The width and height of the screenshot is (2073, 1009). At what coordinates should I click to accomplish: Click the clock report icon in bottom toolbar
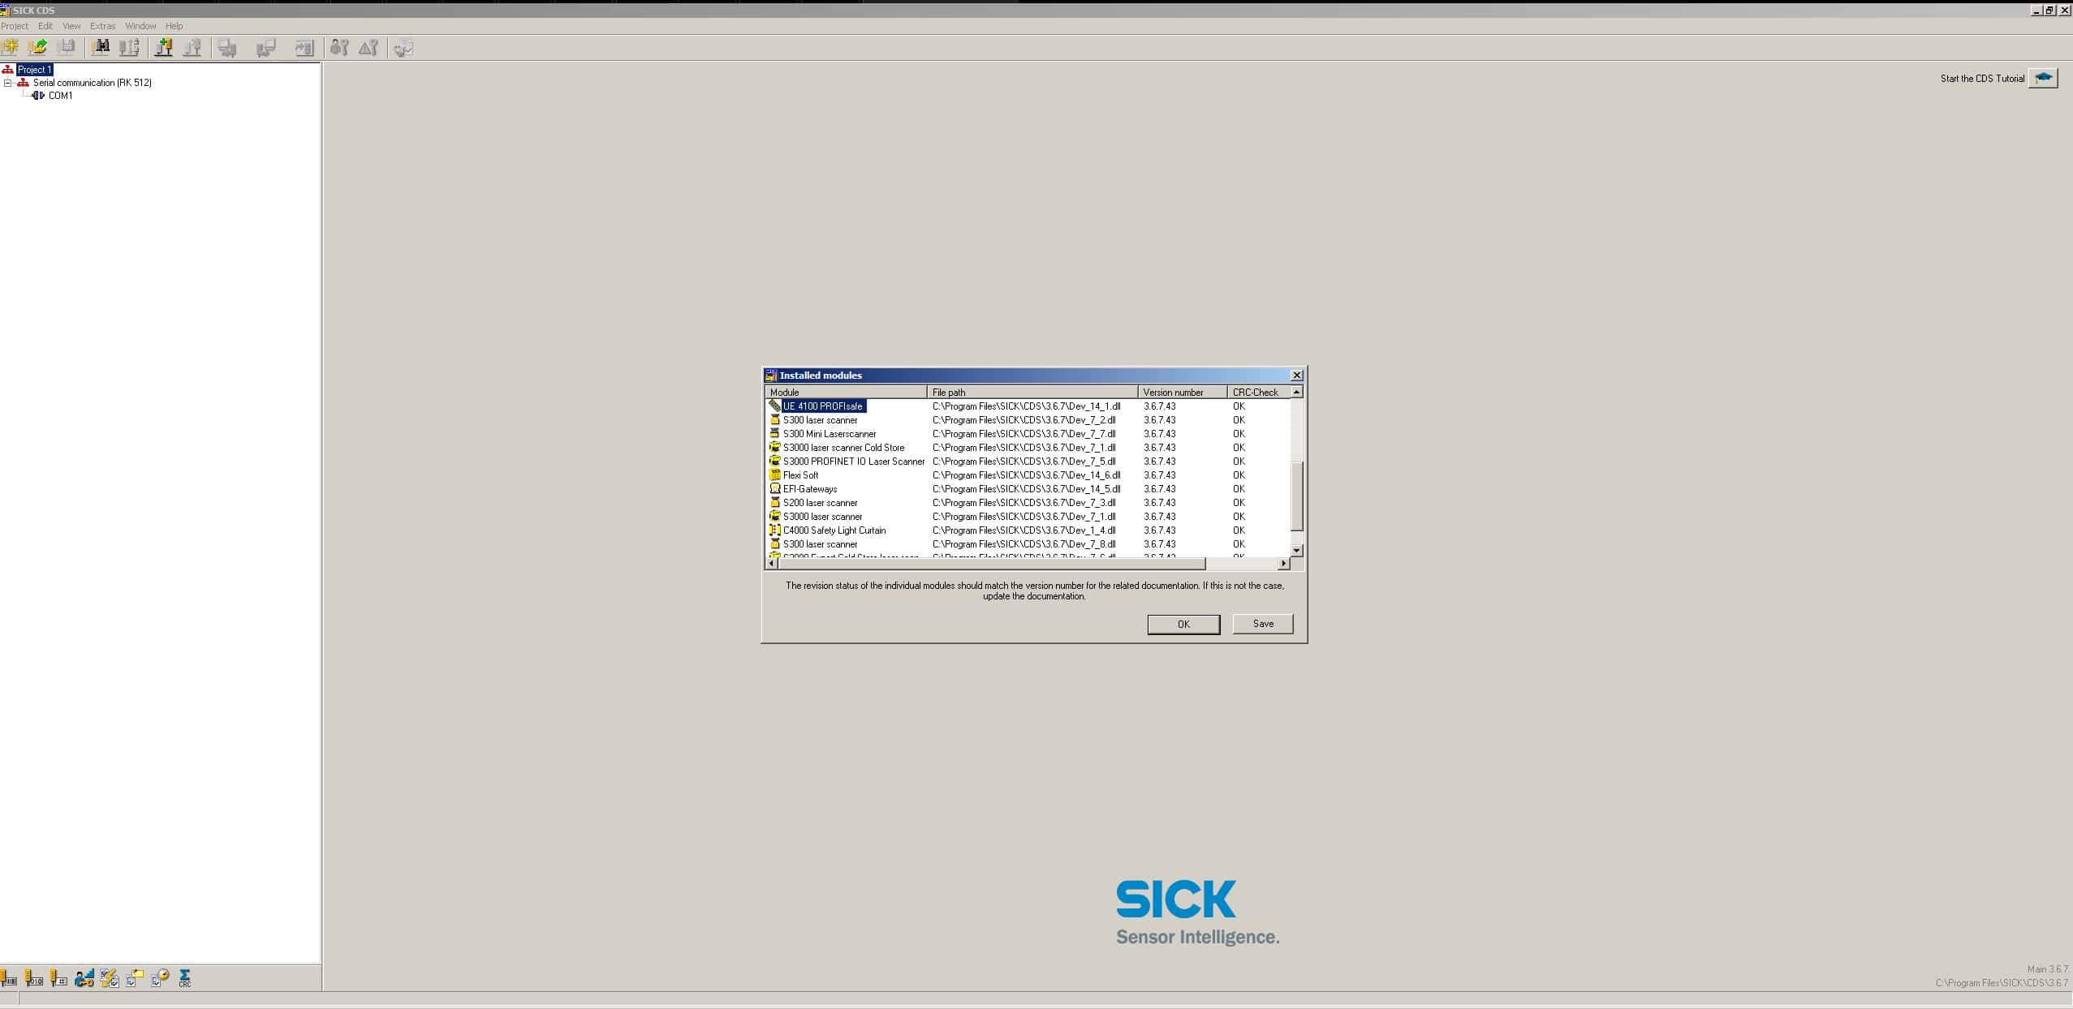point(159,978)
